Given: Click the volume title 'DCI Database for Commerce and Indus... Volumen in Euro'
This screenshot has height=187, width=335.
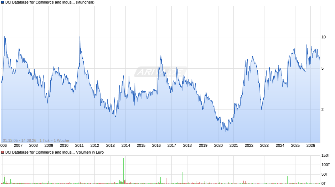Looking at the screenshot, I should click(55, 152).
